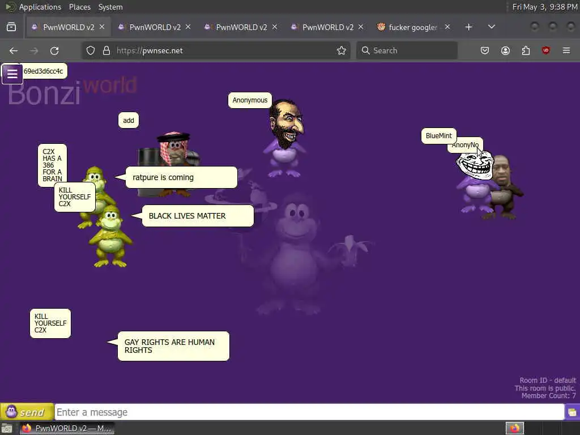
Task: Open the Pocket save icon
Action: coord(485,50)
